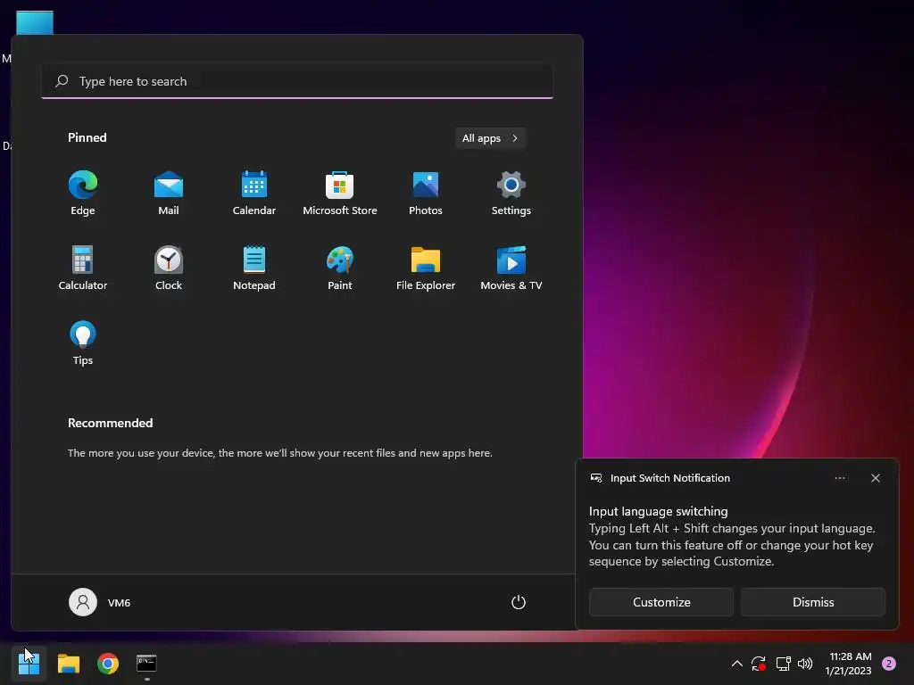Focus the Type here to search box
This screenshot has width=914, height=685.
click(x=297, y=81)
